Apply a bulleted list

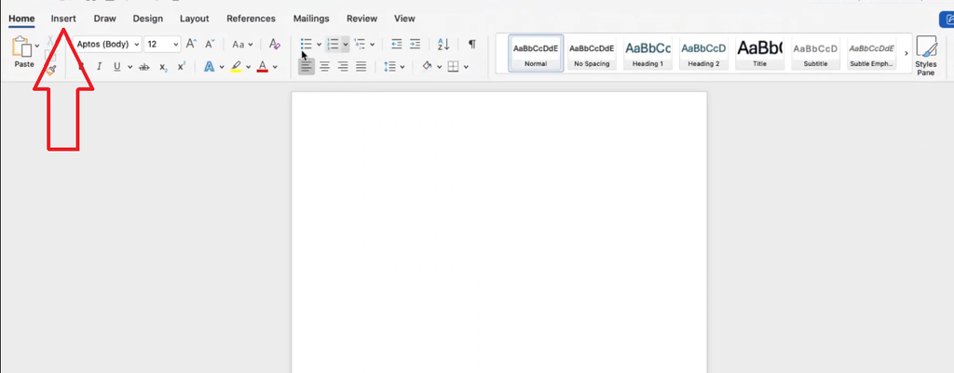pos(307,44)
